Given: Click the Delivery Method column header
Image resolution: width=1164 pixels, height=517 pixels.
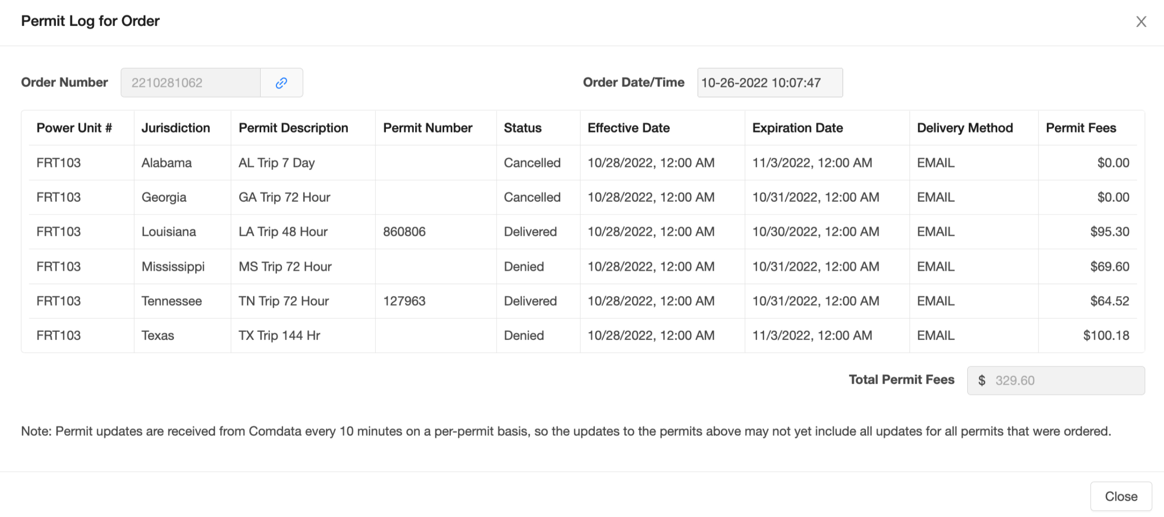Looking at the screenshot, I should (x=965, y=128).
